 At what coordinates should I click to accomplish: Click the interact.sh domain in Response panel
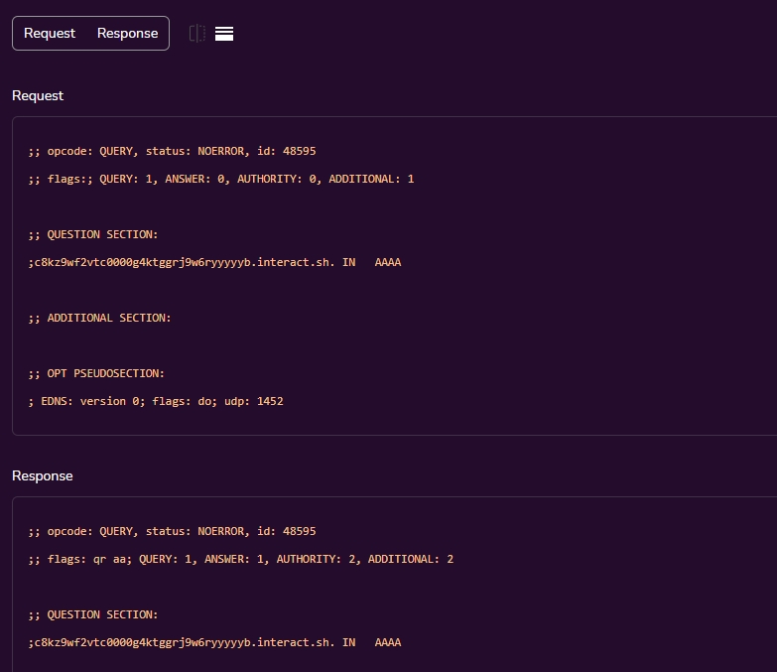[x=184, y=642]
